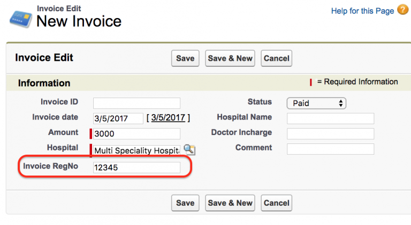Click the top Save & New button

pos(230,58)
